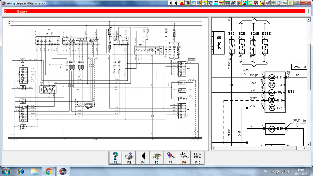
Task: Open the Windows Start menu
Action: point(6,171)
